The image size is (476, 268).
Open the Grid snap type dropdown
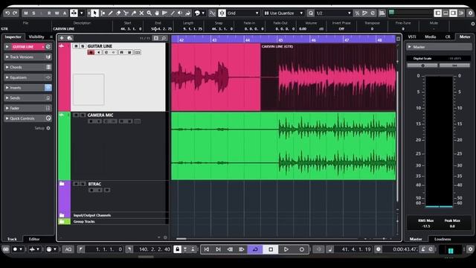[x=243, y=13]
